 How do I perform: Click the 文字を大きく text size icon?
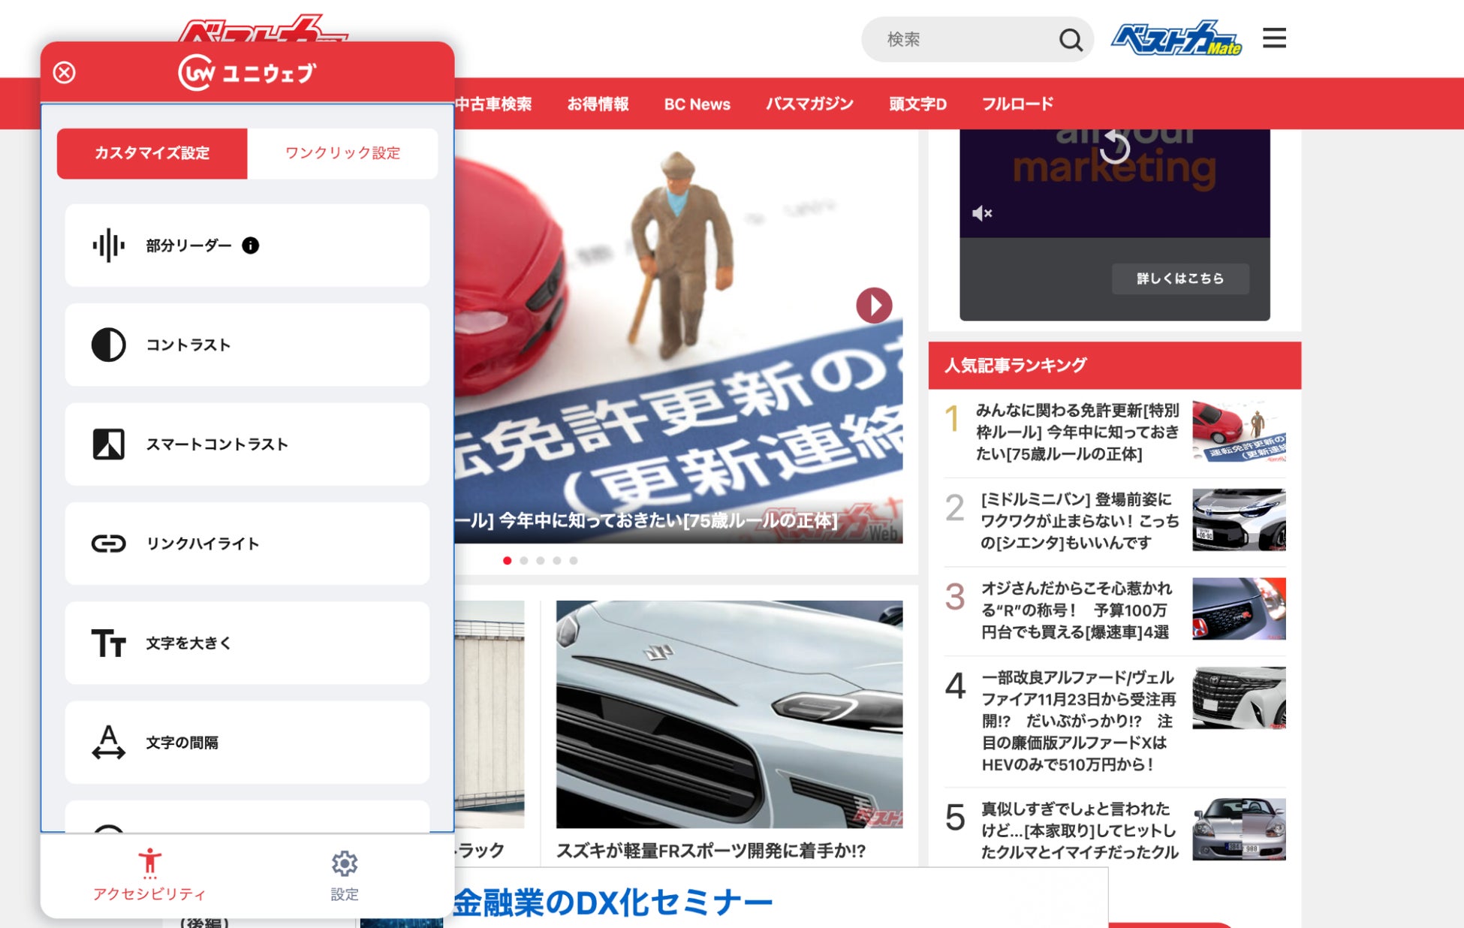point(109,643)
